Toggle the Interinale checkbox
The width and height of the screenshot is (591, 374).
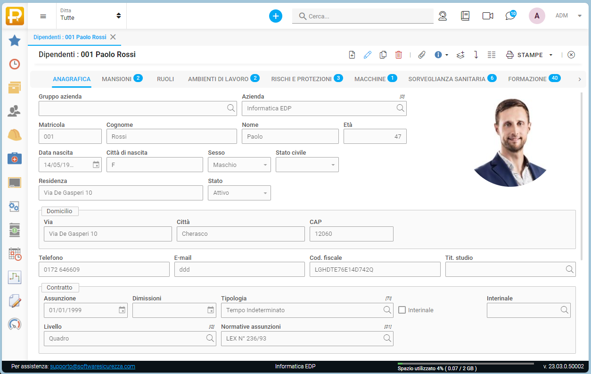(402, 310)
